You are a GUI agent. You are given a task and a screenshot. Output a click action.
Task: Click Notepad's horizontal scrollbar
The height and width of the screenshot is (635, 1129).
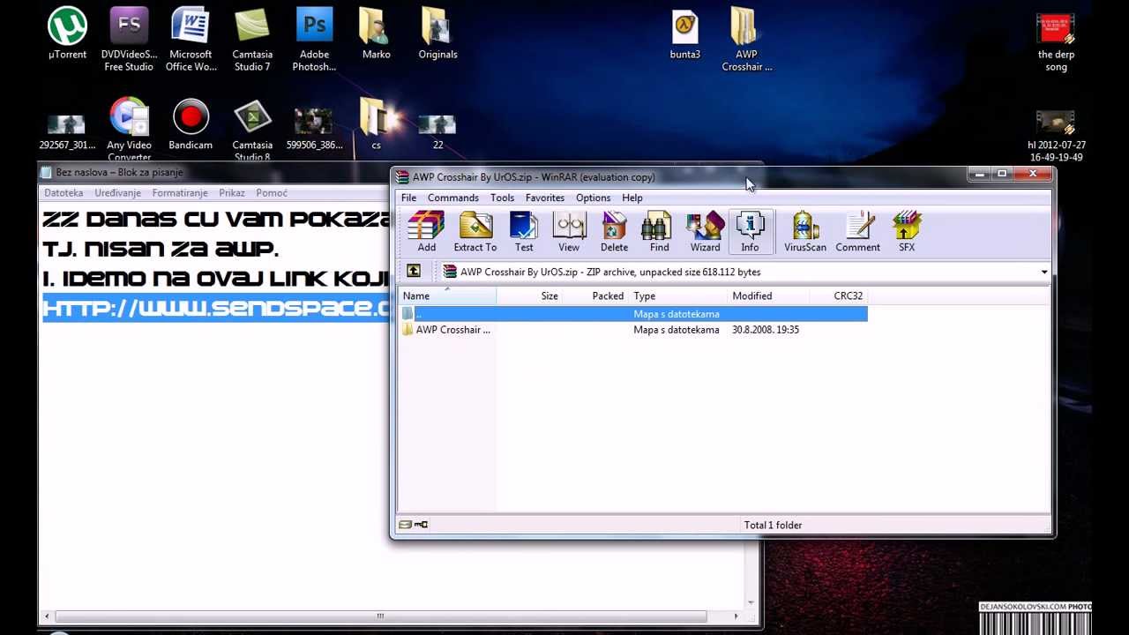click(380, 616)
